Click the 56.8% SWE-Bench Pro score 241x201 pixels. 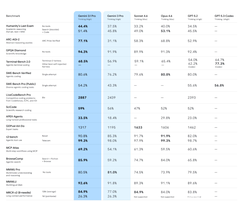coord(219,85)
